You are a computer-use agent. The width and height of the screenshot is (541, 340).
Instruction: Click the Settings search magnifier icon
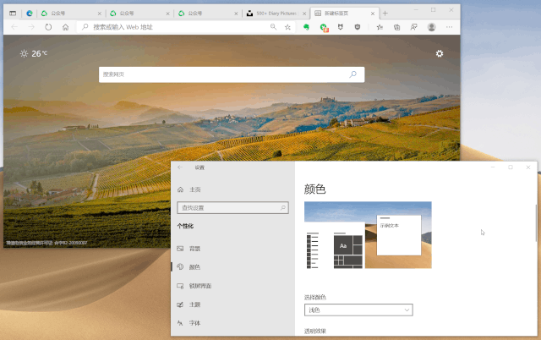point(283,208)
